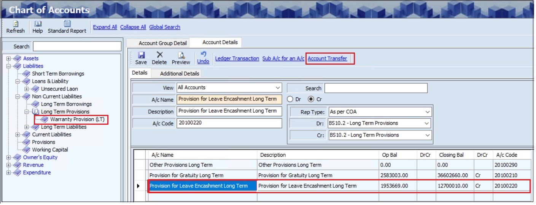This screenshot has height=205, width=536.
Task: Click the Delete X icon
Action: tap(159, 55)
